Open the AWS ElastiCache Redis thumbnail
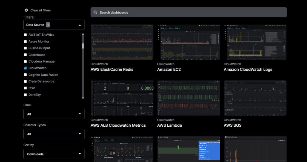This screenshot has width=307, height=162. tap(122, 42)
